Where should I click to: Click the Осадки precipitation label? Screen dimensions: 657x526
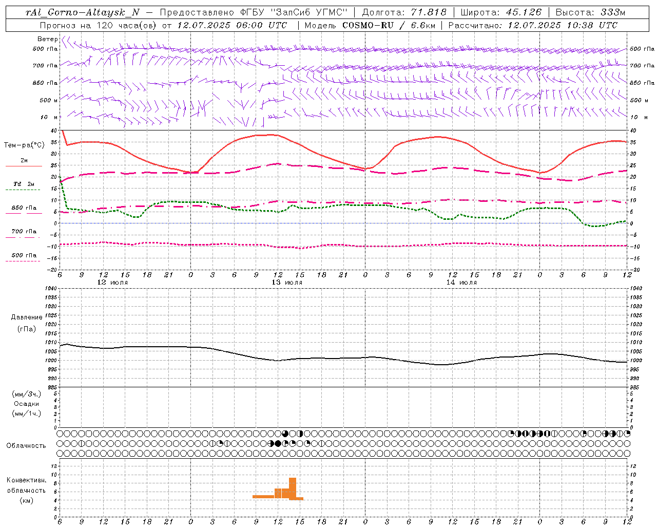pyautogui.click(x=27, y=404)
